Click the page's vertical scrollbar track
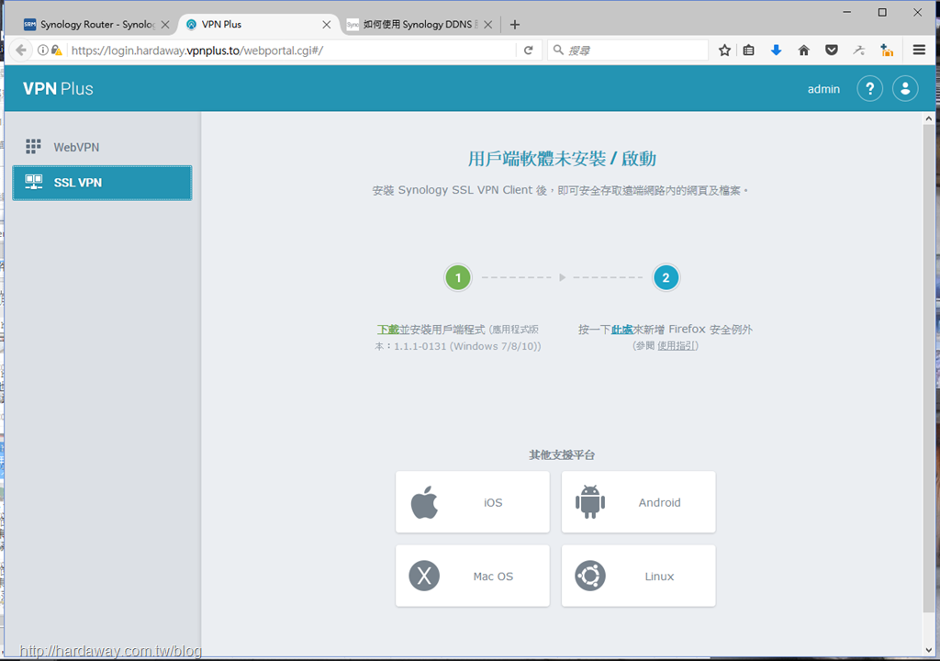The width and height of the screenshot is (940, 661). [x=929, y=384]
